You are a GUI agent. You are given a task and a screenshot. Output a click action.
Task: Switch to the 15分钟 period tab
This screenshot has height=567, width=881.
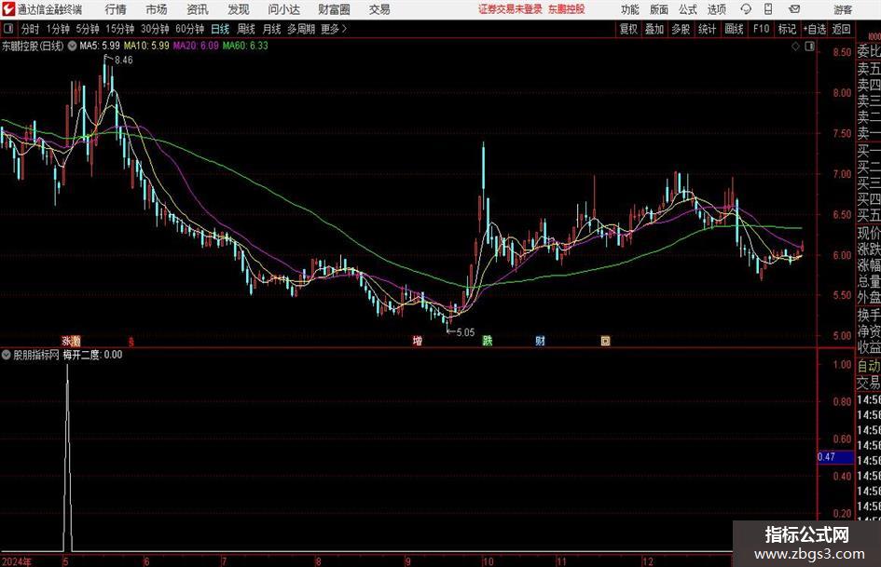120,29
